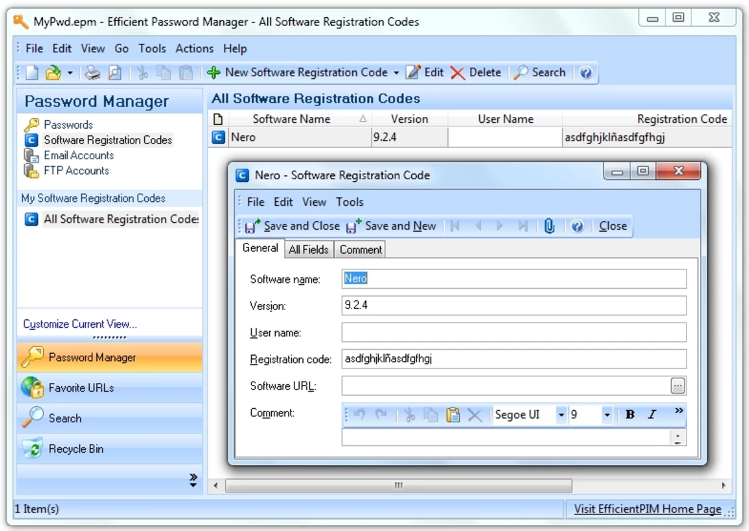Click the Delete button in main toolbar
The image size is (749, 531).
(476, 72)
